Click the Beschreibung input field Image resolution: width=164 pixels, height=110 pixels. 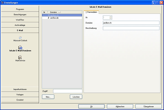[131, 28]
